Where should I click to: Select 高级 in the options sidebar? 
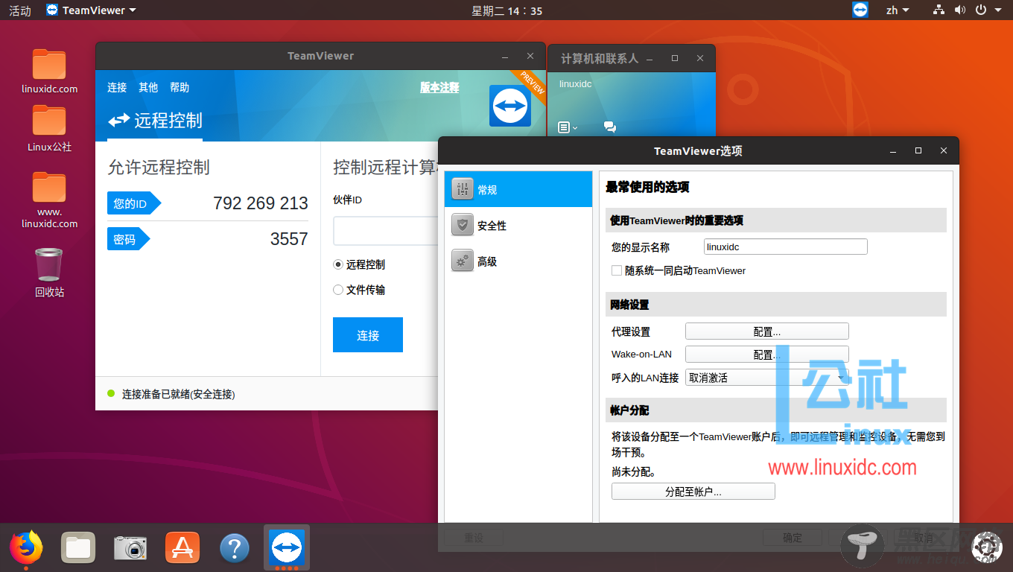click(518, 261)
